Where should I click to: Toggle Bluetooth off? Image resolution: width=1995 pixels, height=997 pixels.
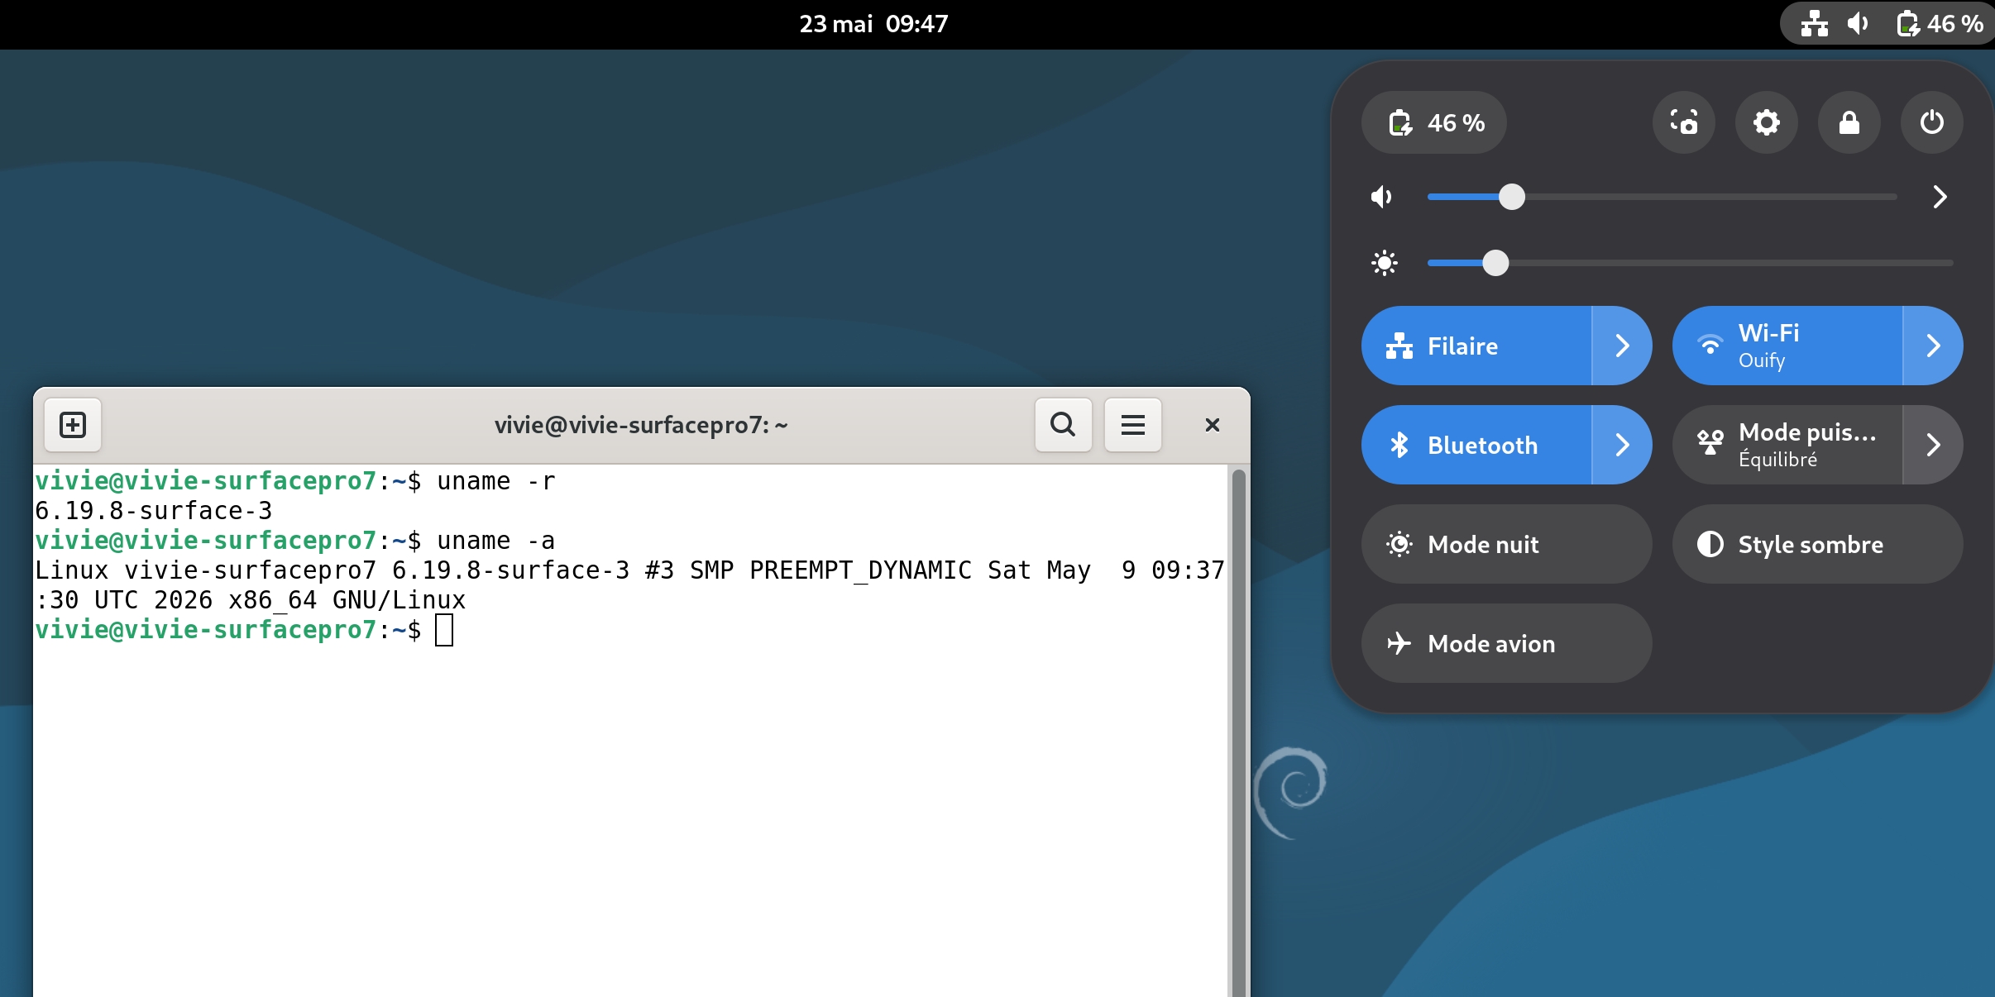[x=1476, y=445]
